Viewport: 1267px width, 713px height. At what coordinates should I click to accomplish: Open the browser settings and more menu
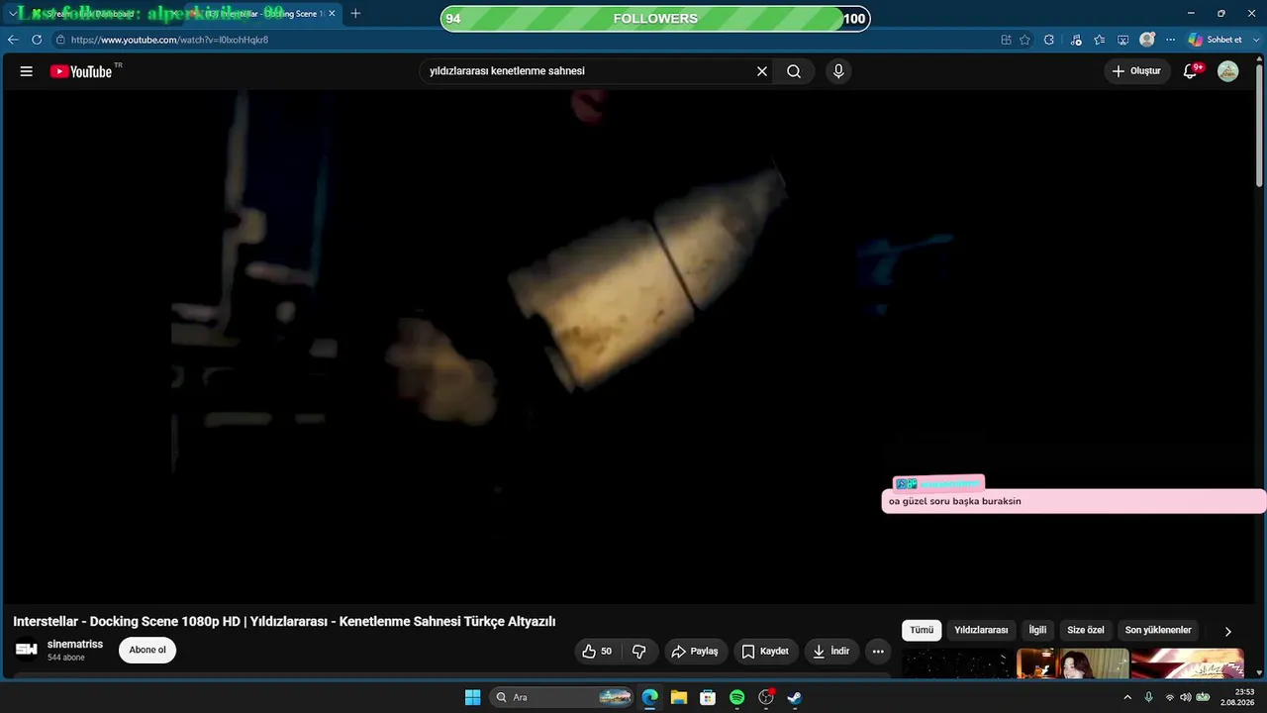[x=1170, y=40]
